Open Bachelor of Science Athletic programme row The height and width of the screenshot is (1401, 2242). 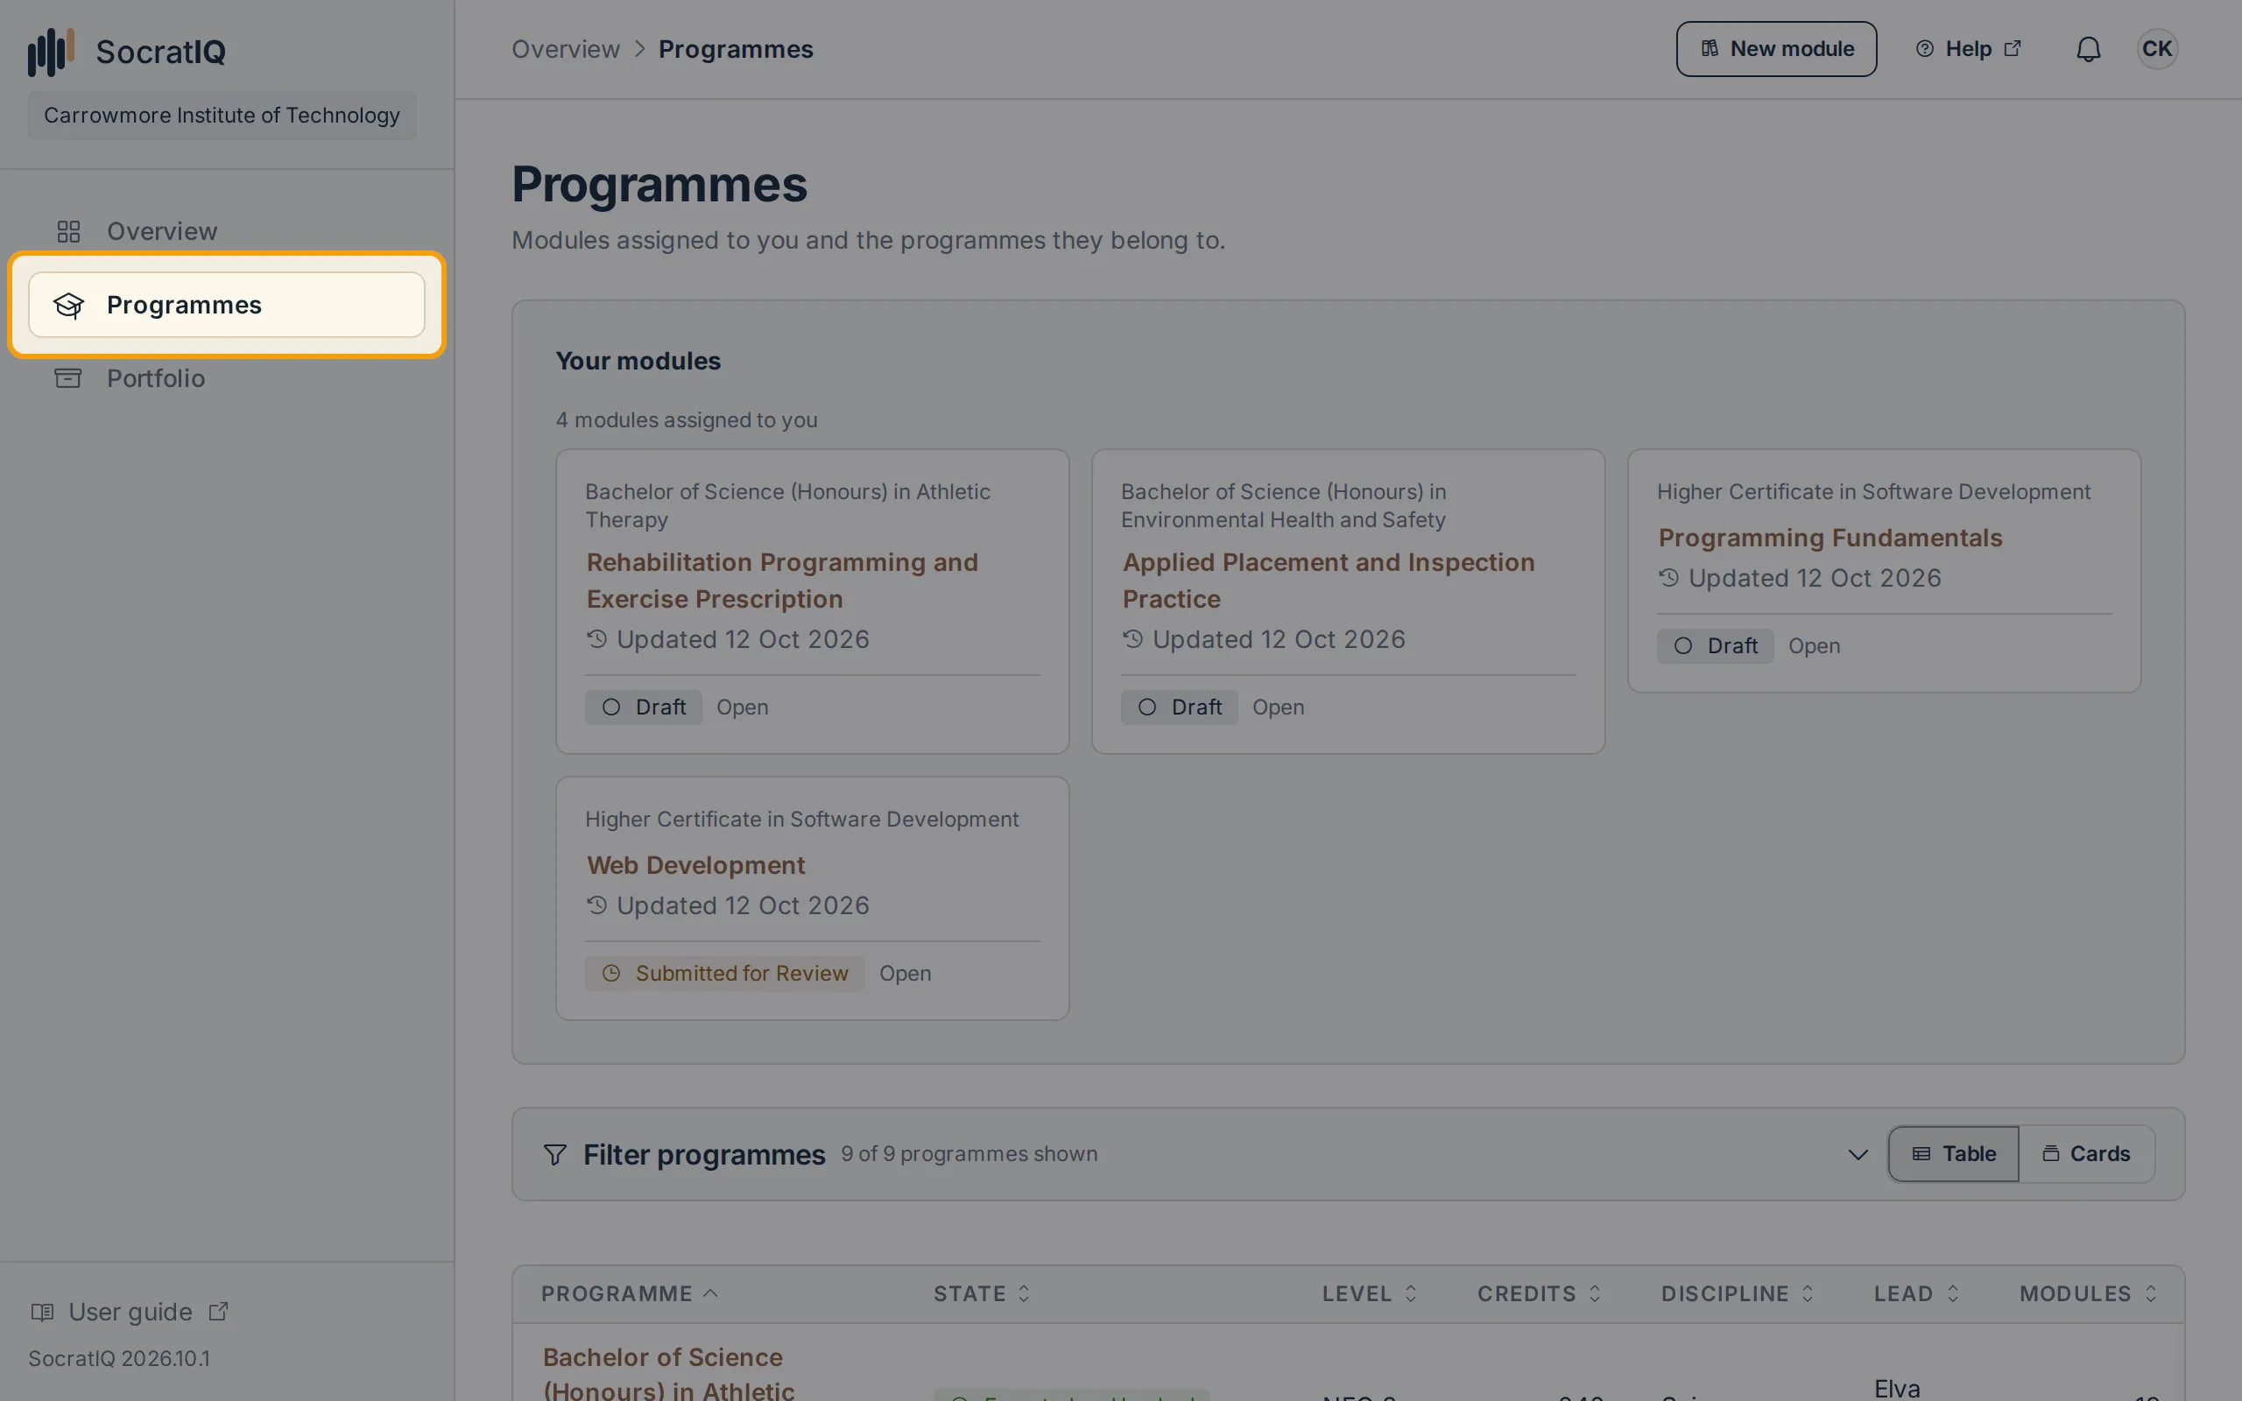668,1373
